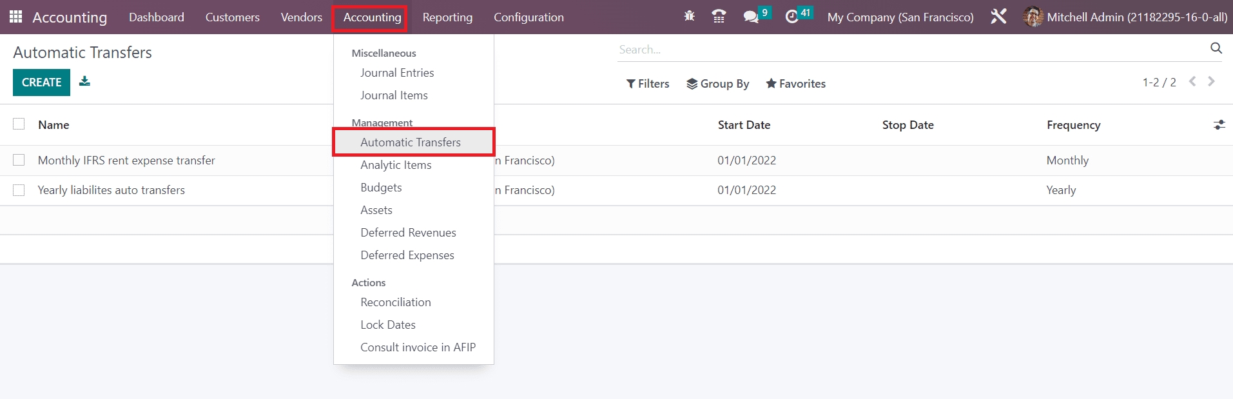Check the Yearly liabilites auto transfers row
Image resolution: width=1233 pixels, height=399 pixels.
pyautogui.click(x=19, y=190)
